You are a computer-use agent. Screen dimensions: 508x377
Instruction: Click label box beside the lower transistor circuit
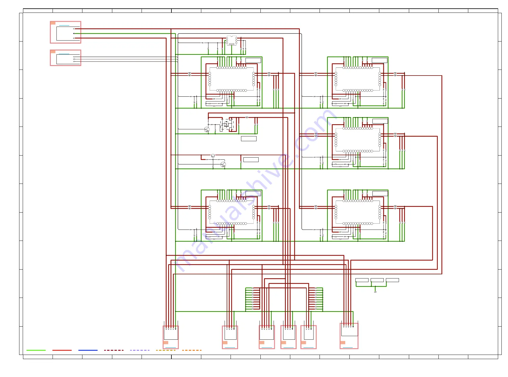click(x=251, y=160)
